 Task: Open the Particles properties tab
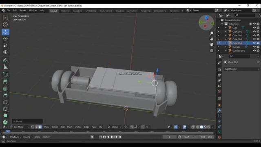[219, 116]
